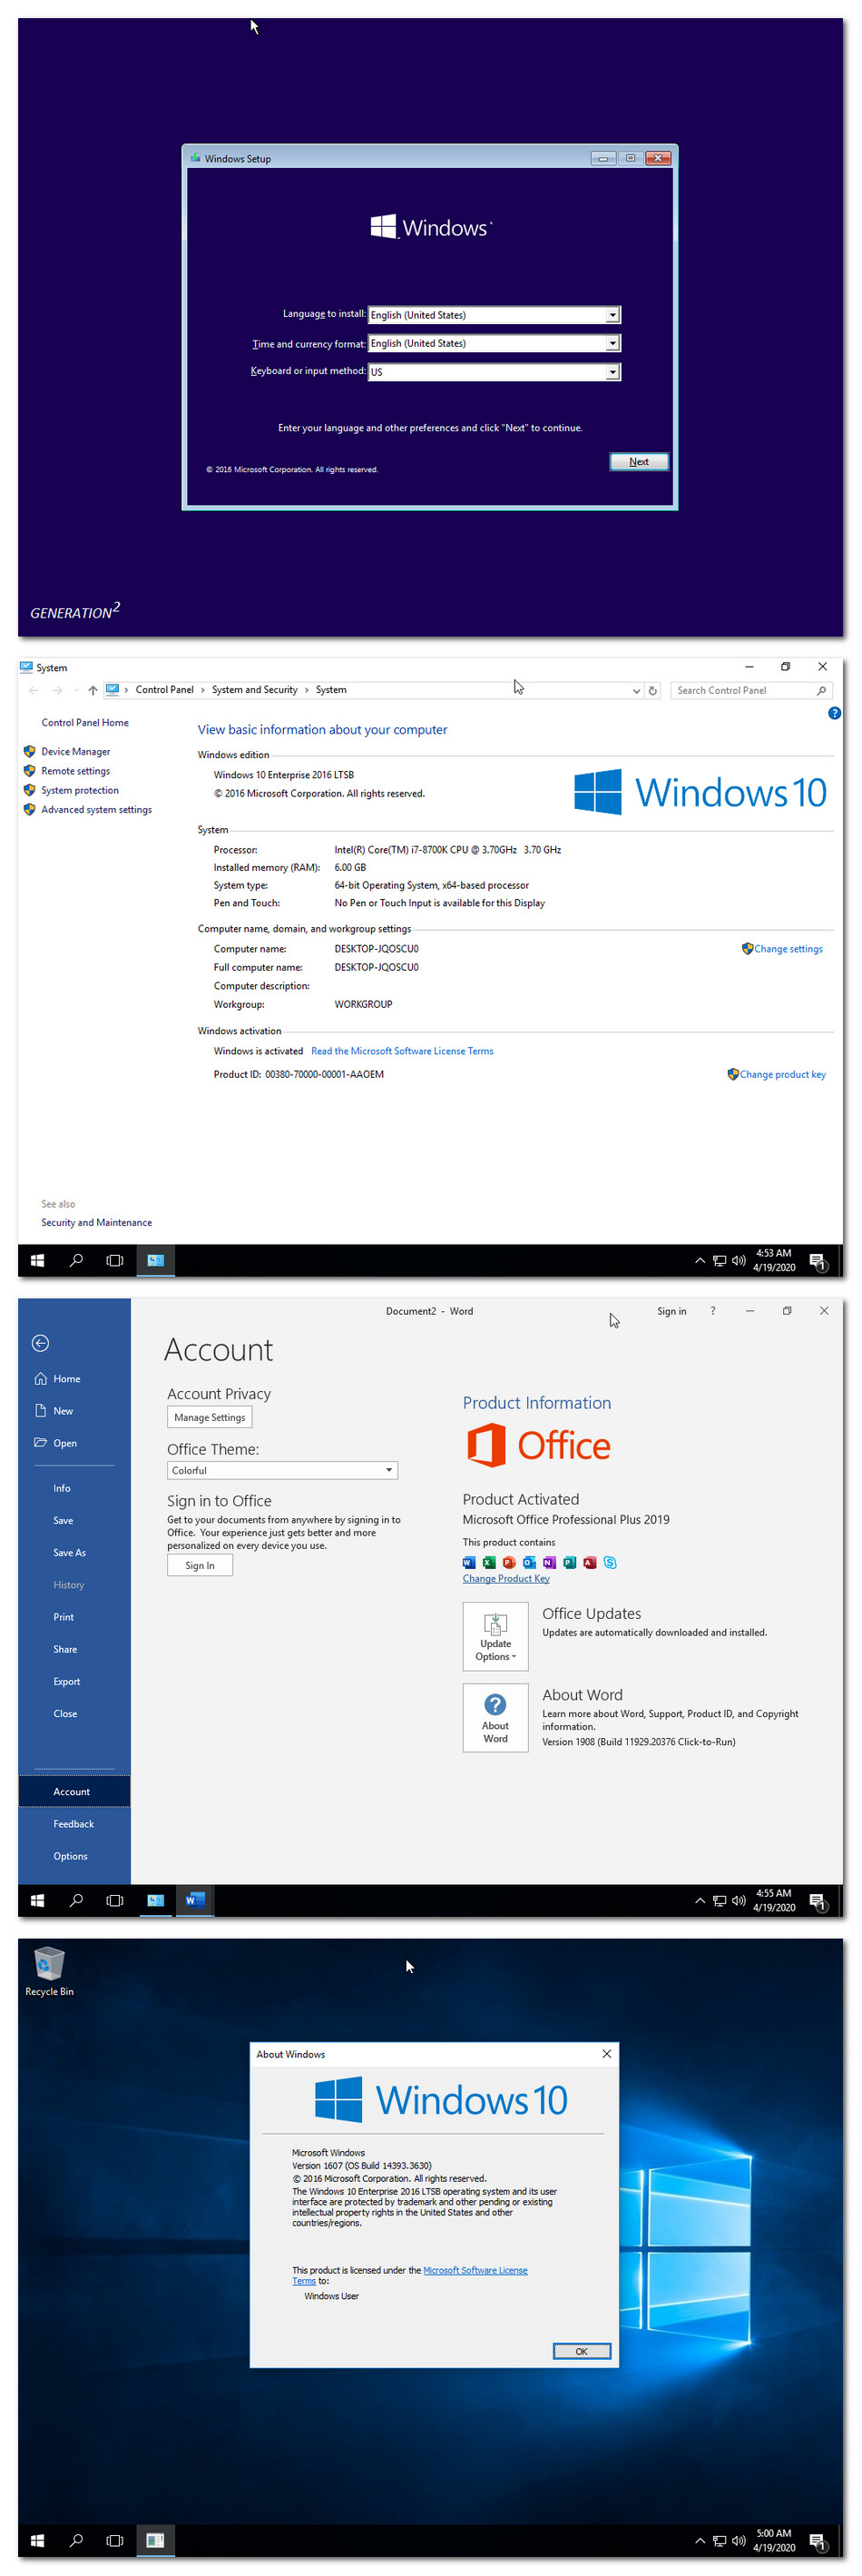Select 'Control Panel' breadcrumb in address bar
Image resolution: width=862 pixels, height=2576 pixels.
click(x=165, y=690)
